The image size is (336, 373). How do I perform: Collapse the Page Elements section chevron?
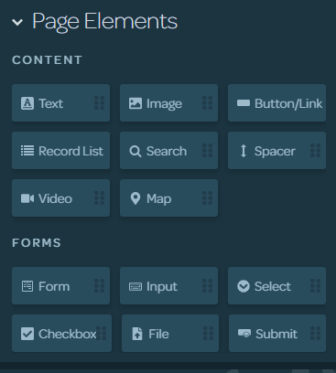click(17, 22)
